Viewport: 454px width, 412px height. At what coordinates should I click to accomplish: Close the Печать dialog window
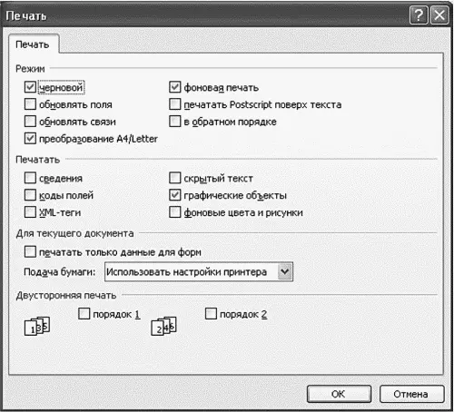pyautogui.click(x=439, y=15)
